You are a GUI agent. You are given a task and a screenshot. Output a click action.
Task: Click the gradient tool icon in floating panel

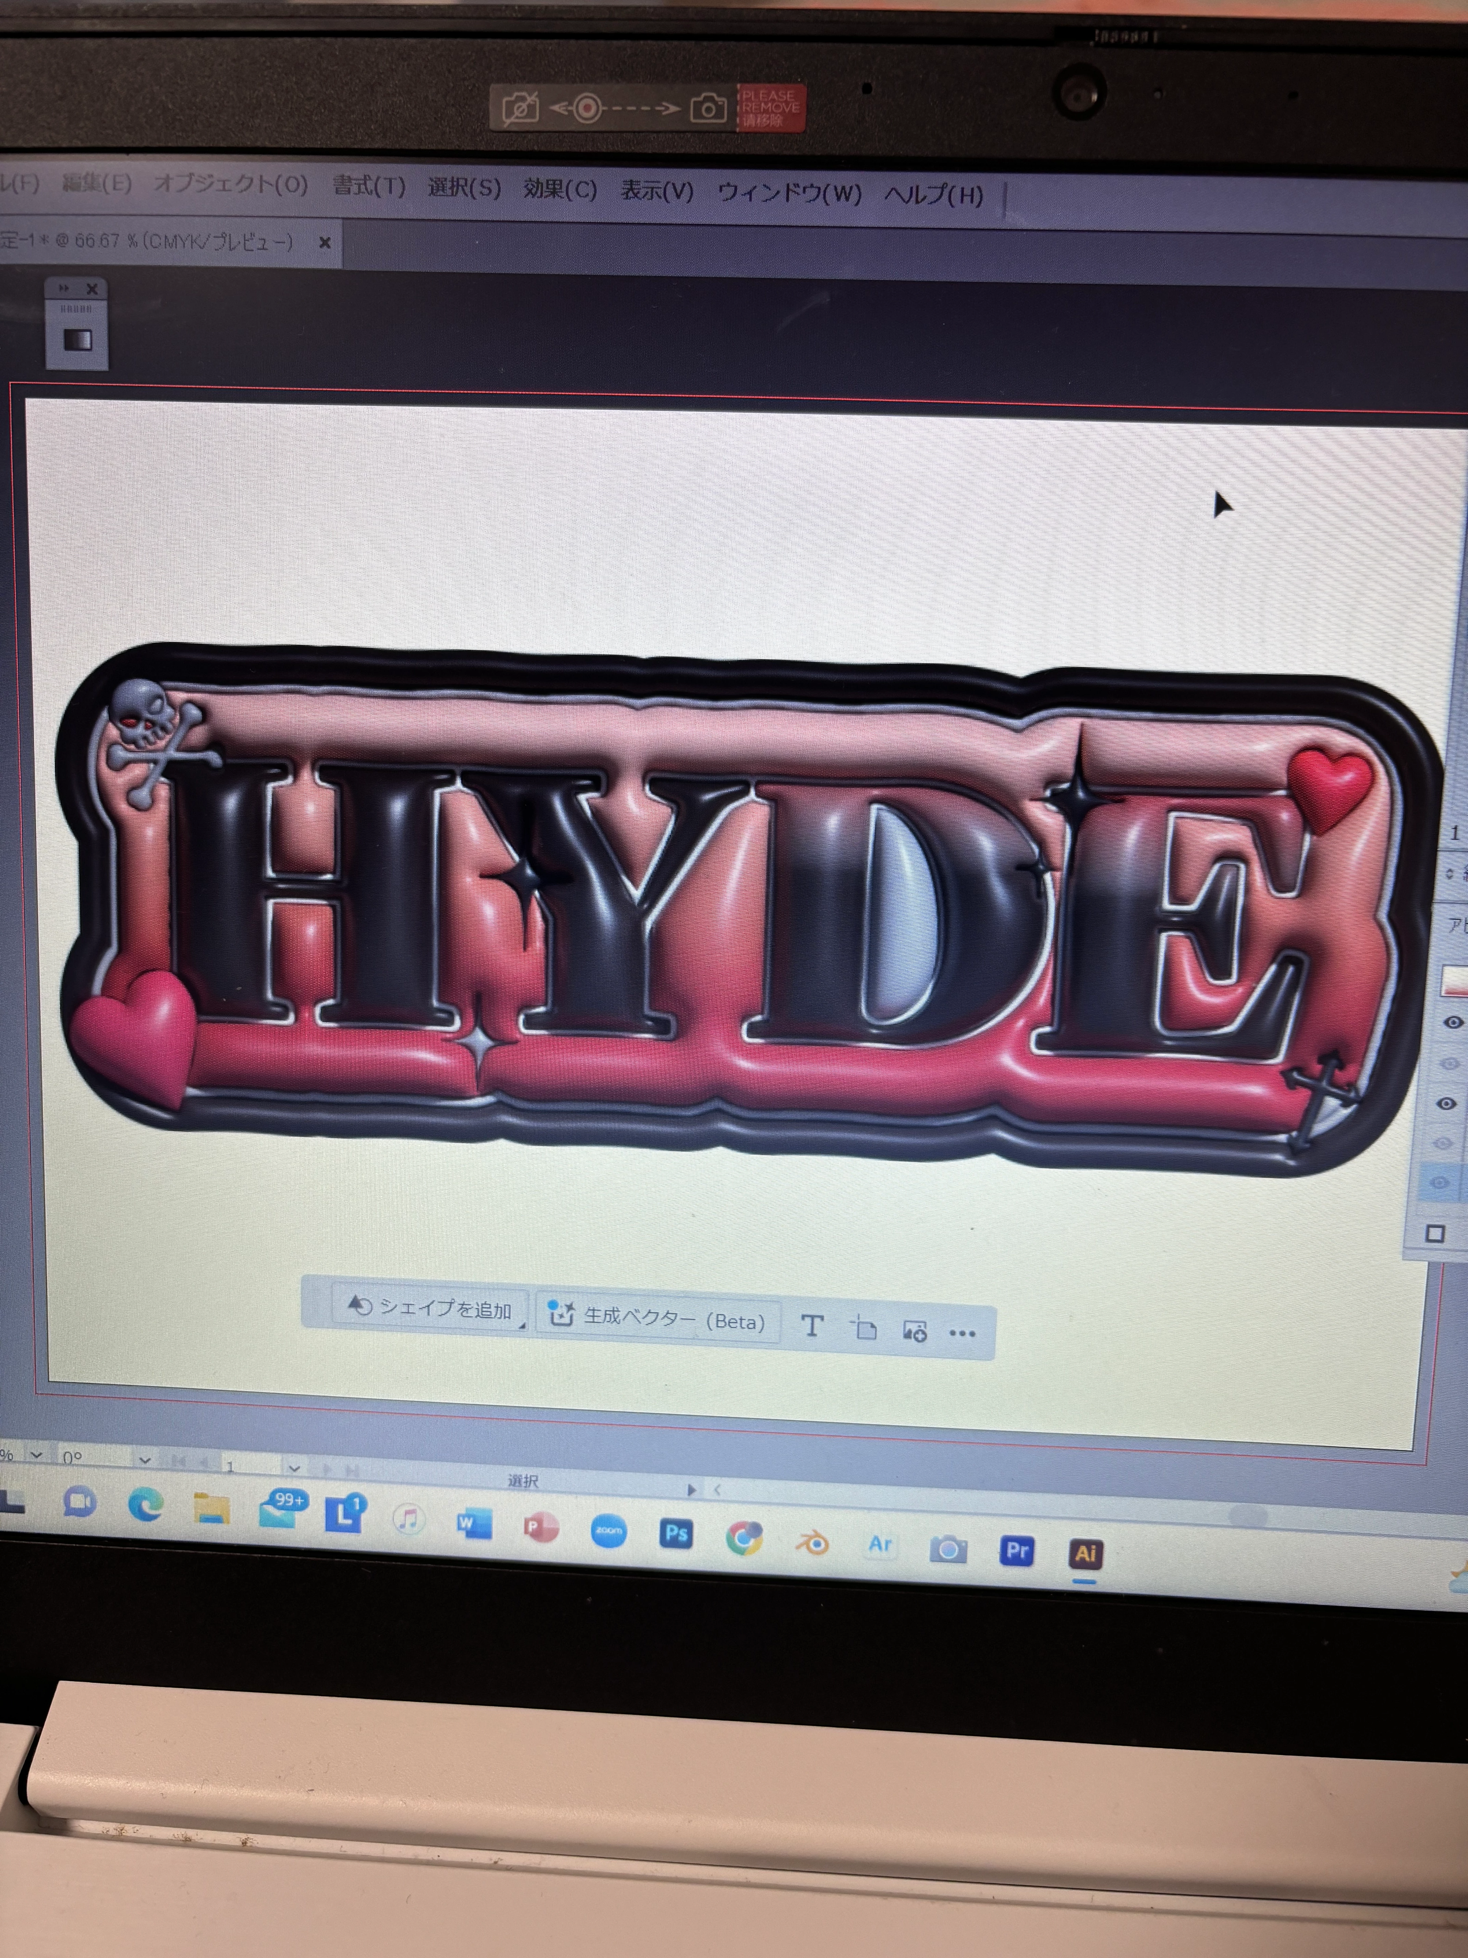click(78, 340)
